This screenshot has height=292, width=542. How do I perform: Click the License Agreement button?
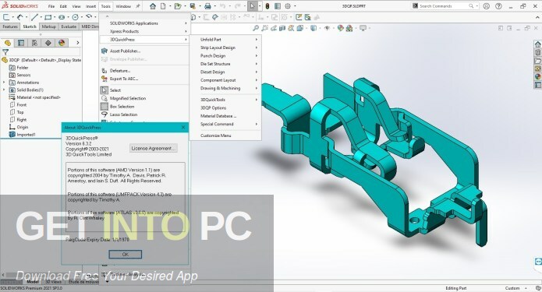(154, 148)
